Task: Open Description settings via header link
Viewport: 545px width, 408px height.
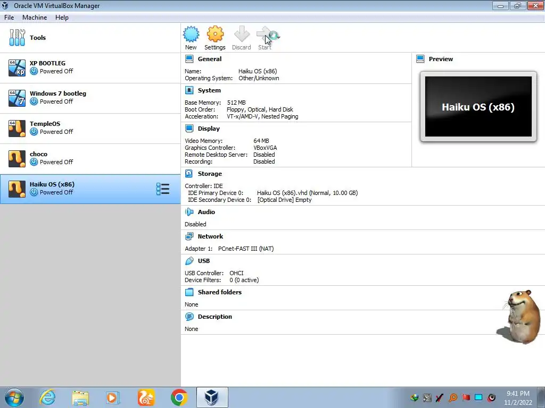Action: point(215,317)
